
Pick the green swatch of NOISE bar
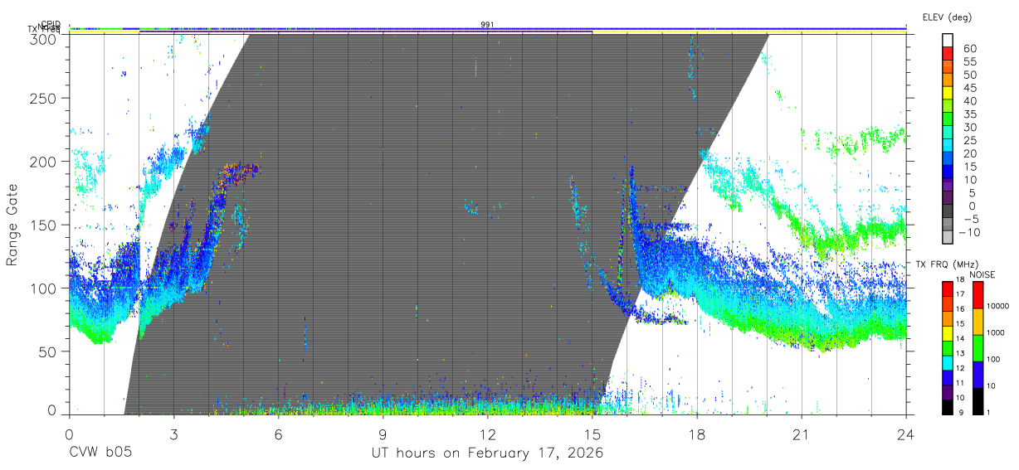(977, 346)
